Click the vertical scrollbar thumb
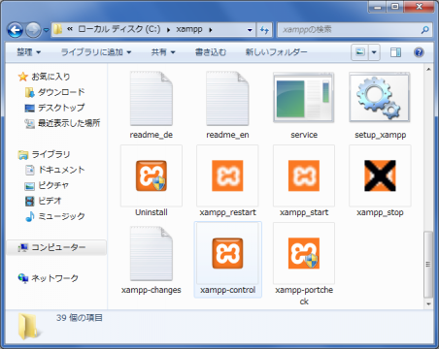This screenshot has height=349, width=439. (x=428, y=264)
